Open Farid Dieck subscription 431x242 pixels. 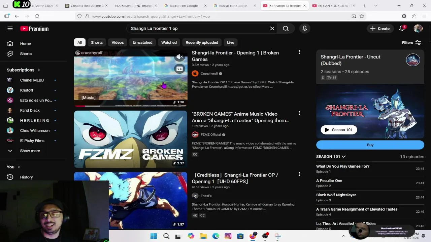[x=30, y=111]
